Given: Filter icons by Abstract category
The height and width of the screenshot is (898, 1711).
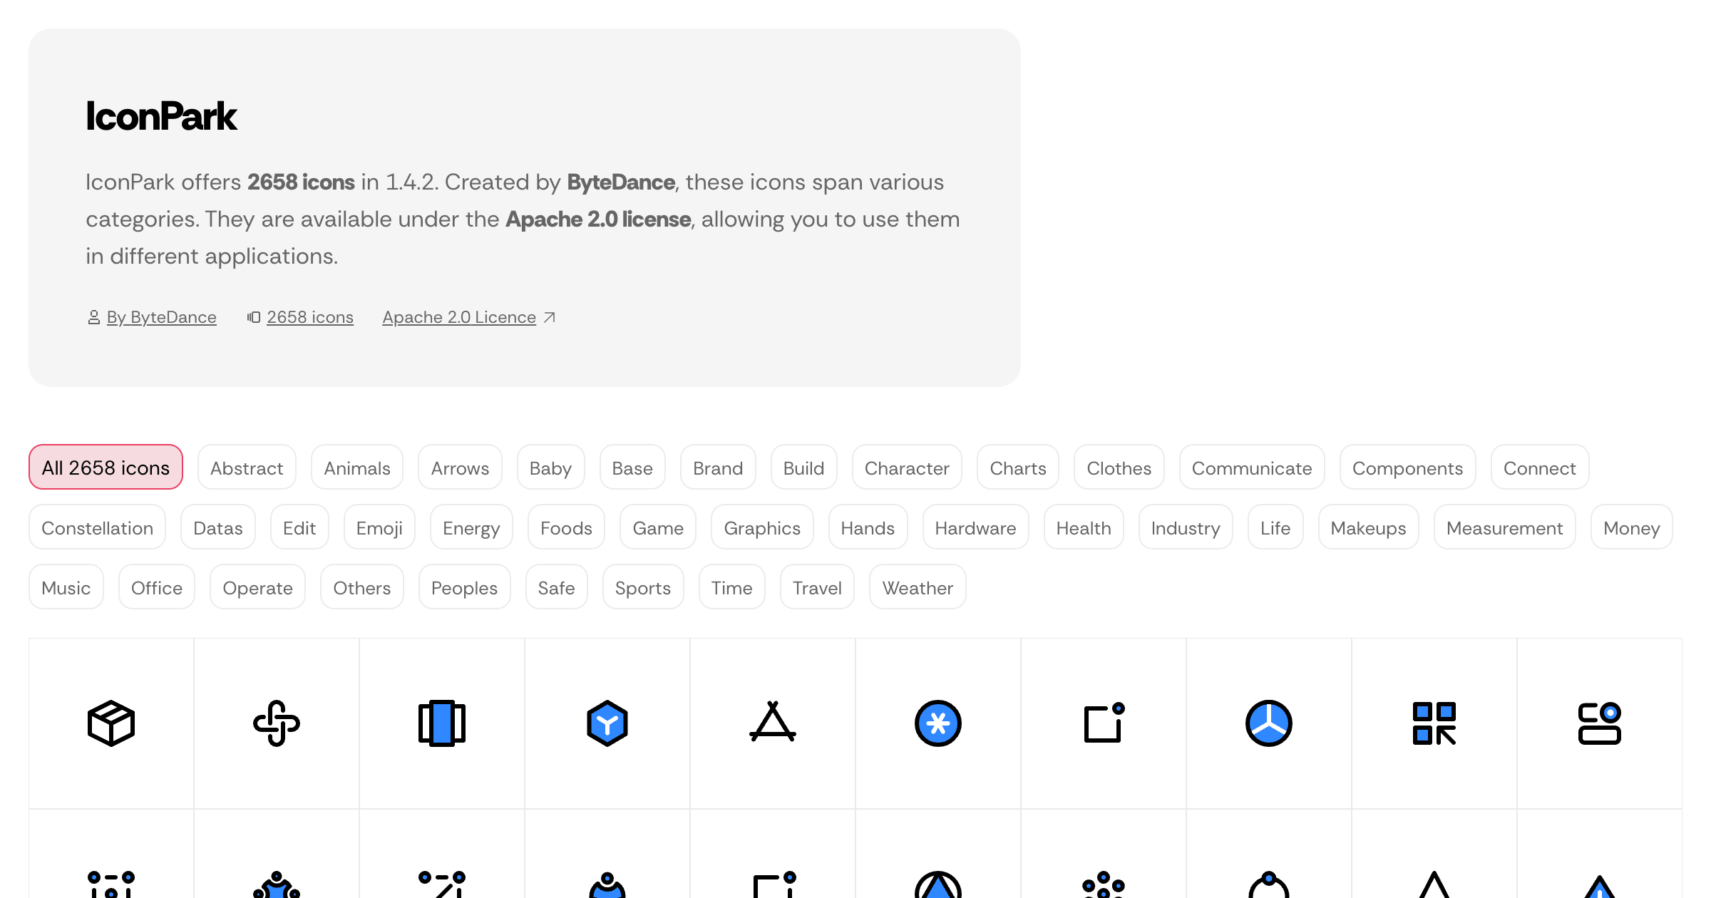Looking at the screenshot, I should pos(247,468).
